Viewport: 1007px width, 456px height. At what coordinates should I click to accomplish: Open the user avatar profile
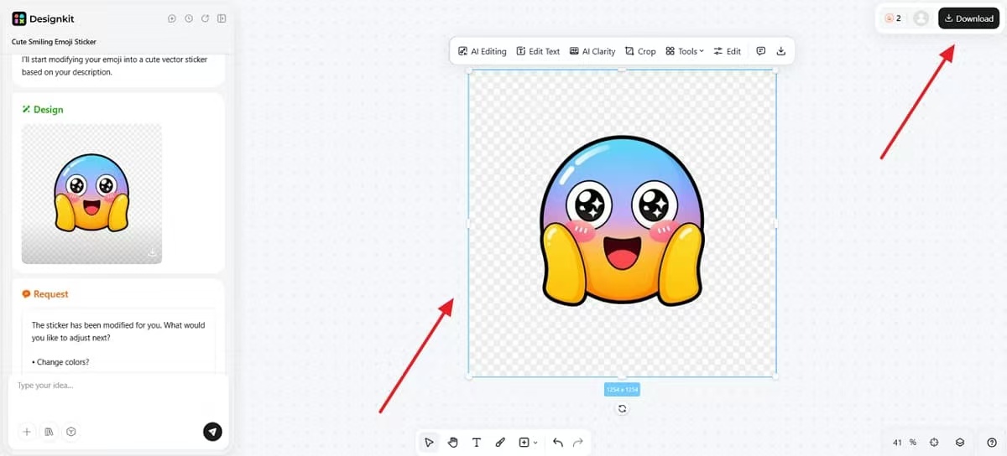[x=921, y=18]
